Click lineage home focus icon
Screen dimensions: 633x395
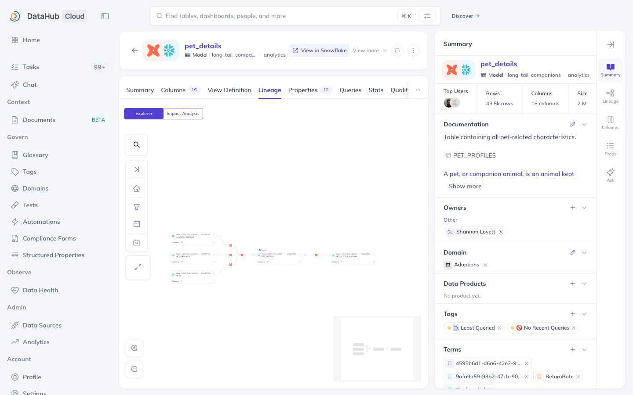[137, 188]
